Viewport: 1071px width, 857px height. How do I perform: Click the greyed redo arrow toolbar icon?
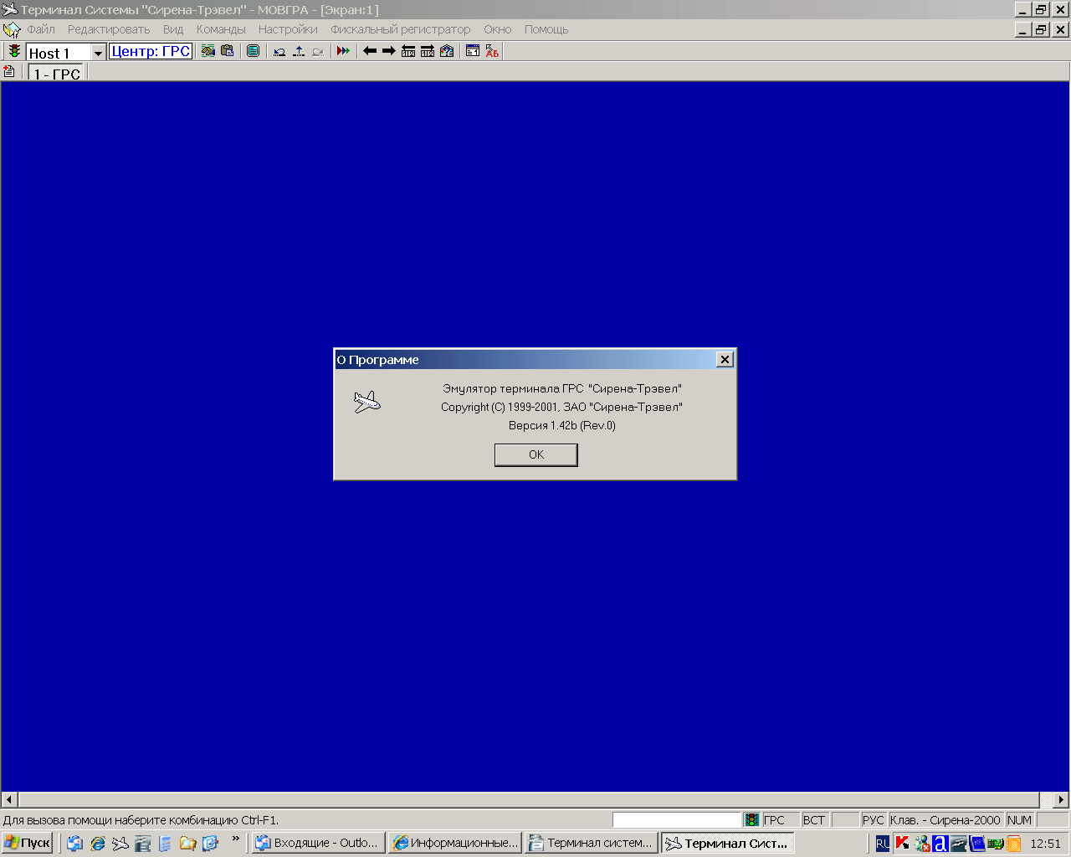[318, 51]
